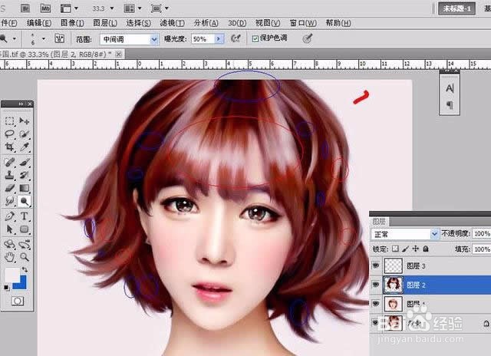Screen dimensions: 491x356
Task: Reset to default black and white colors
Action: [x=7, y=288]
